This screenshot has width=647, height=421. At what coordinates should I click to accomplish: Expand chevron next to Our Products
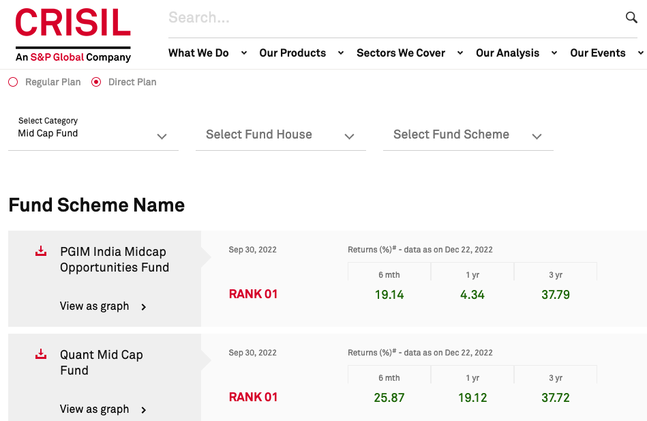(x=341, y=53)
